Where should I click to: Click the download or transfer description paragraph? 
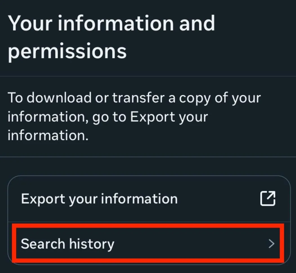[x=134, y=117]
